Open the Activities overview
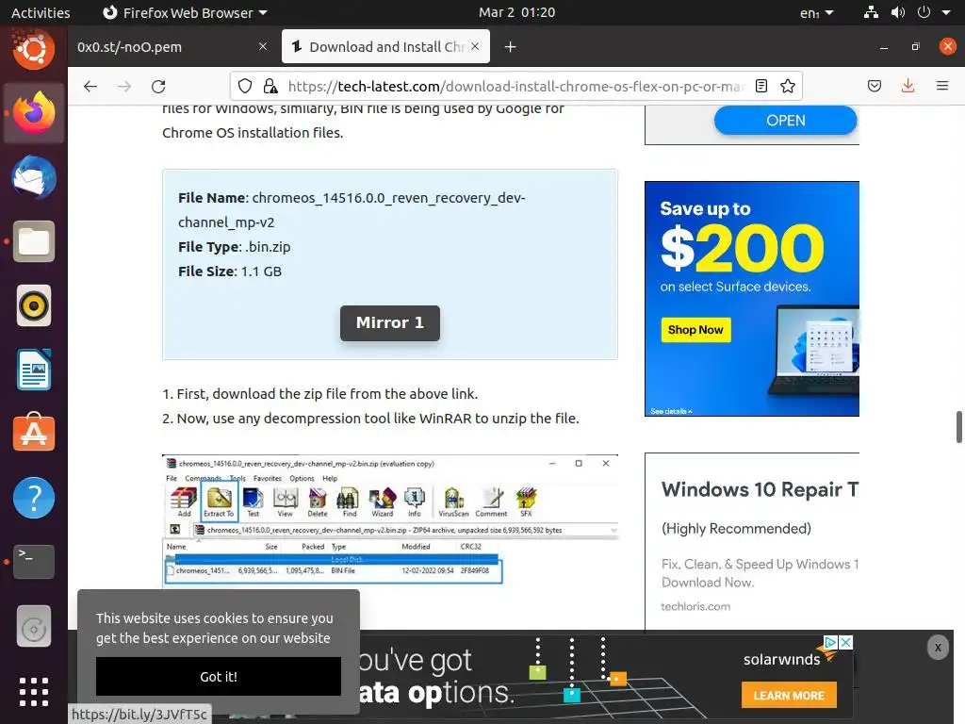This screenshot has height=724, width=965. point(41,12)
